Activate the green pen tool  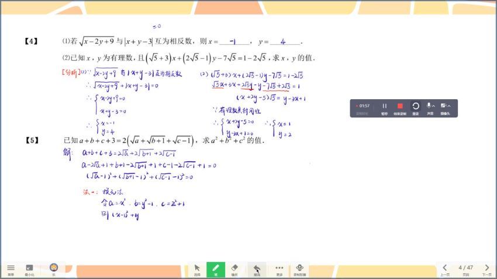click(x=215, y=268)
